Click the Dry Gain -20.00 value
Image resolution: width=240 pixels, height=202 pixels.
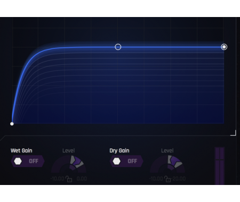click(x=179, y=179)
